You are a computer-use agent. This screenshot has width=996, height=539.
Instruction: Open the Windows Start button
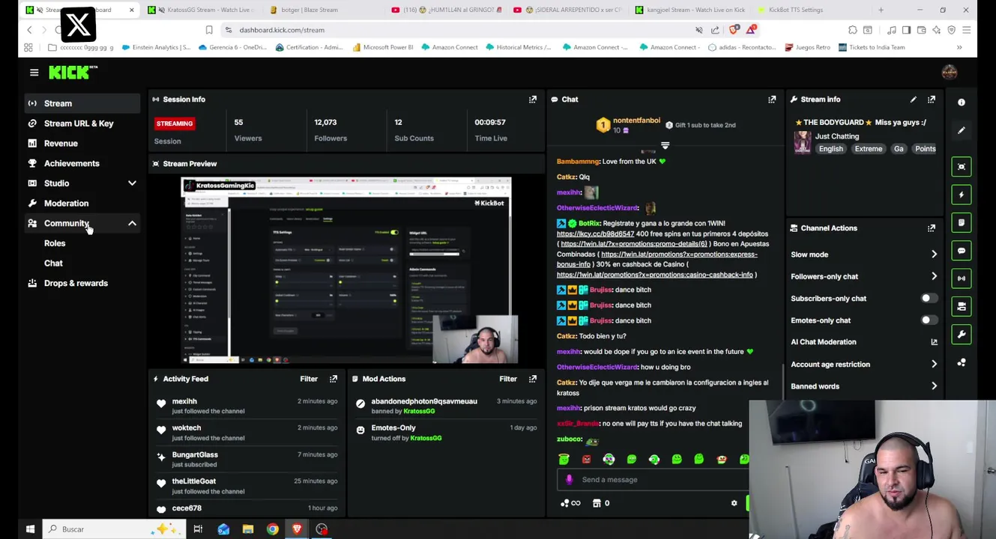click(x=30, y=529)
